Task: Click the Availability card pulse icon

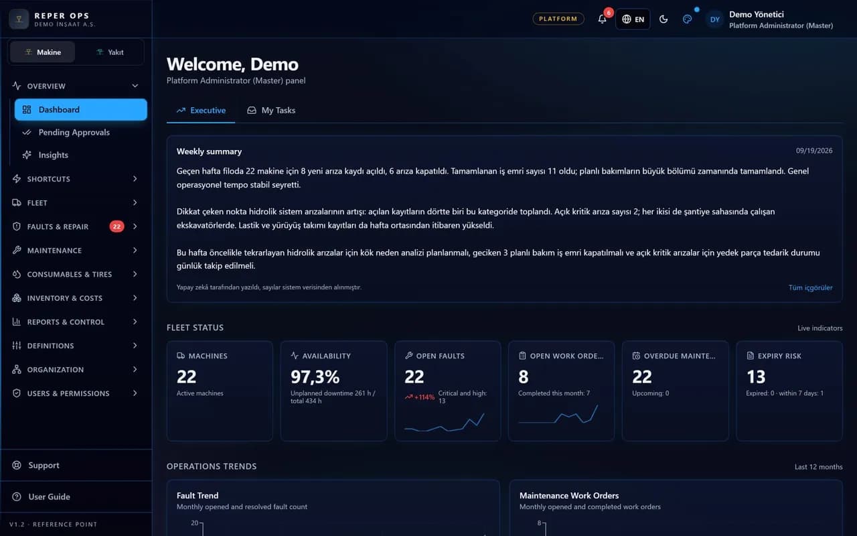Action: coord(295,356)
